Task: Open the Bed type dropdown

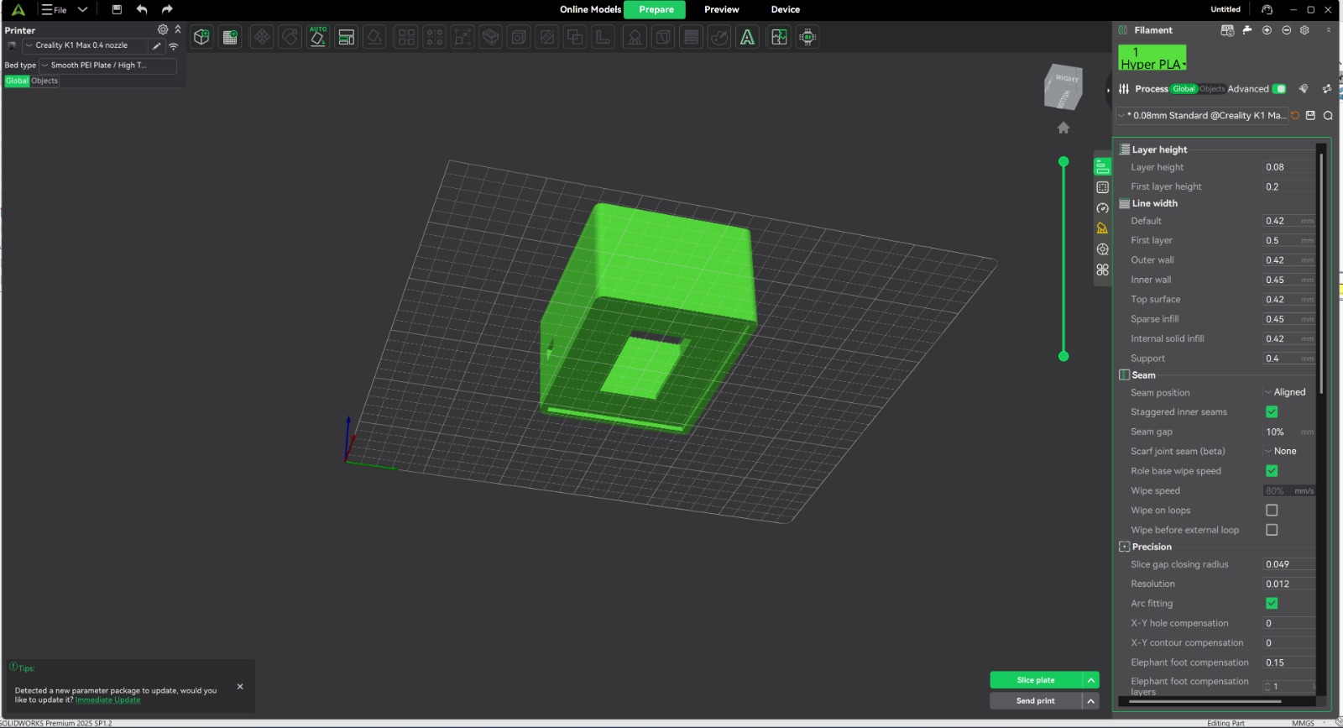Action: pyautogui.click(x=107, y=65)
